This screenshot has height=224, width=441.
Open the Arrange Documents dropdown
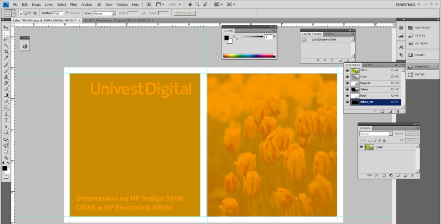(x=218, y=4)
